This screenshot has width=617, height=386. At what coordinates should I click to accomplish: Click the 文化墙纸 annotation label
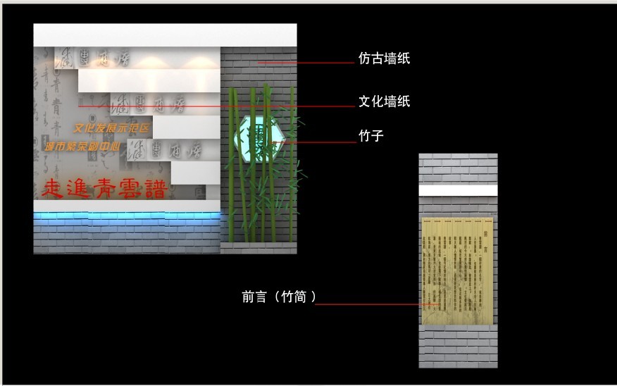coord(384,102)
